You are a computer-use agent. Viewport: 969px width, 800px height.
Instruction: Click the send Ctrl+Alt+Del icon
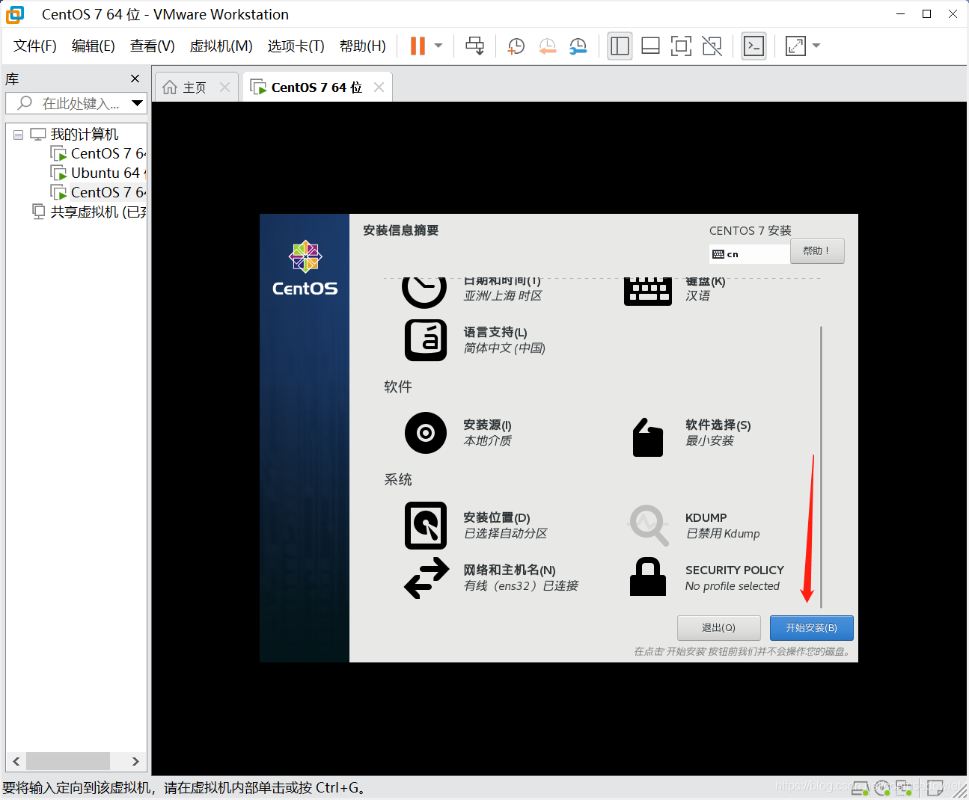474,46
